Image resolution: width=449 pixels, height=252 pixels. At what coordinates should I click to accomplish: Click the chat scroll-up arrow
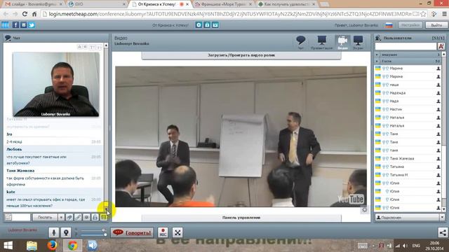pyautogui.click(x=106, y=45)
